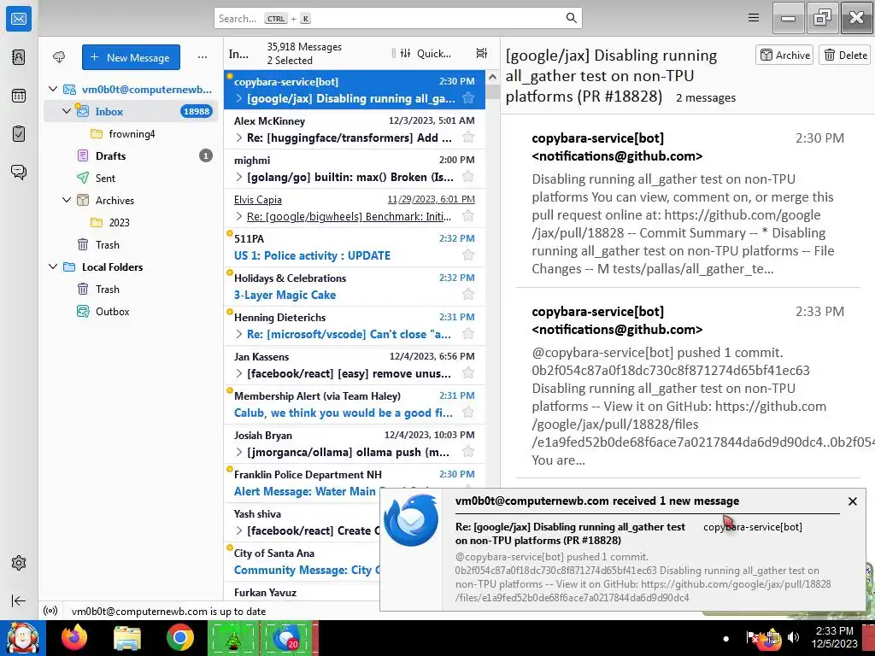Expand the jmorganca/ollama thread
The height and width of the screenshot is (656, 875).
pos(239,453)
